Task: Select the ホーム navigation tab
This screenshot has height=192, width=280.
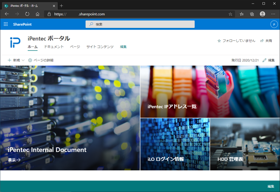Action: [33, 47]
